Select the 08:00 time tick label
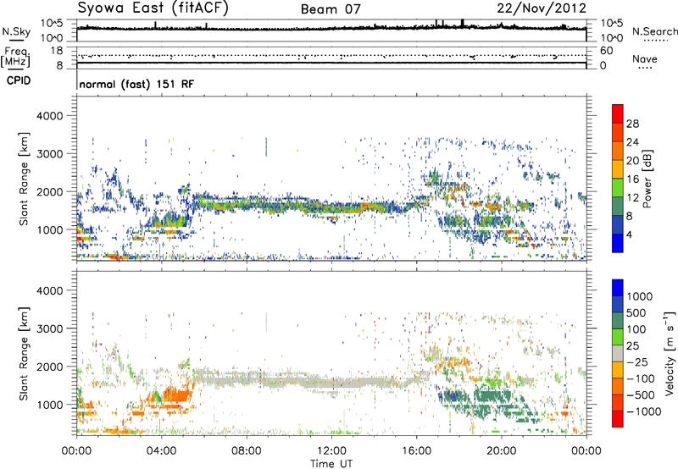The height and width of the screenshot is (469, 678). 247,451
